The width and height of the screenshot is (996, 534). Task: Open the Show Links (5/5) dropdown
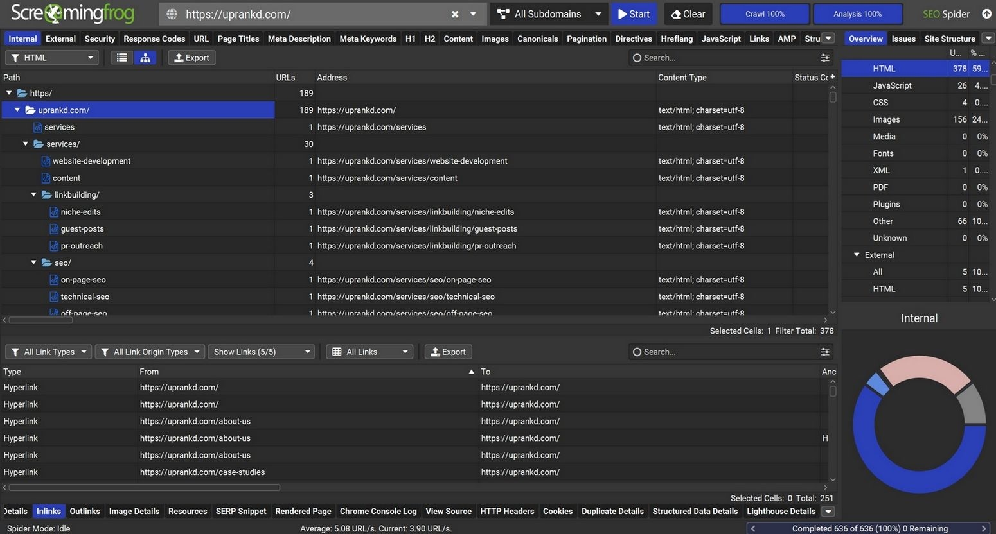coord(262,352)
